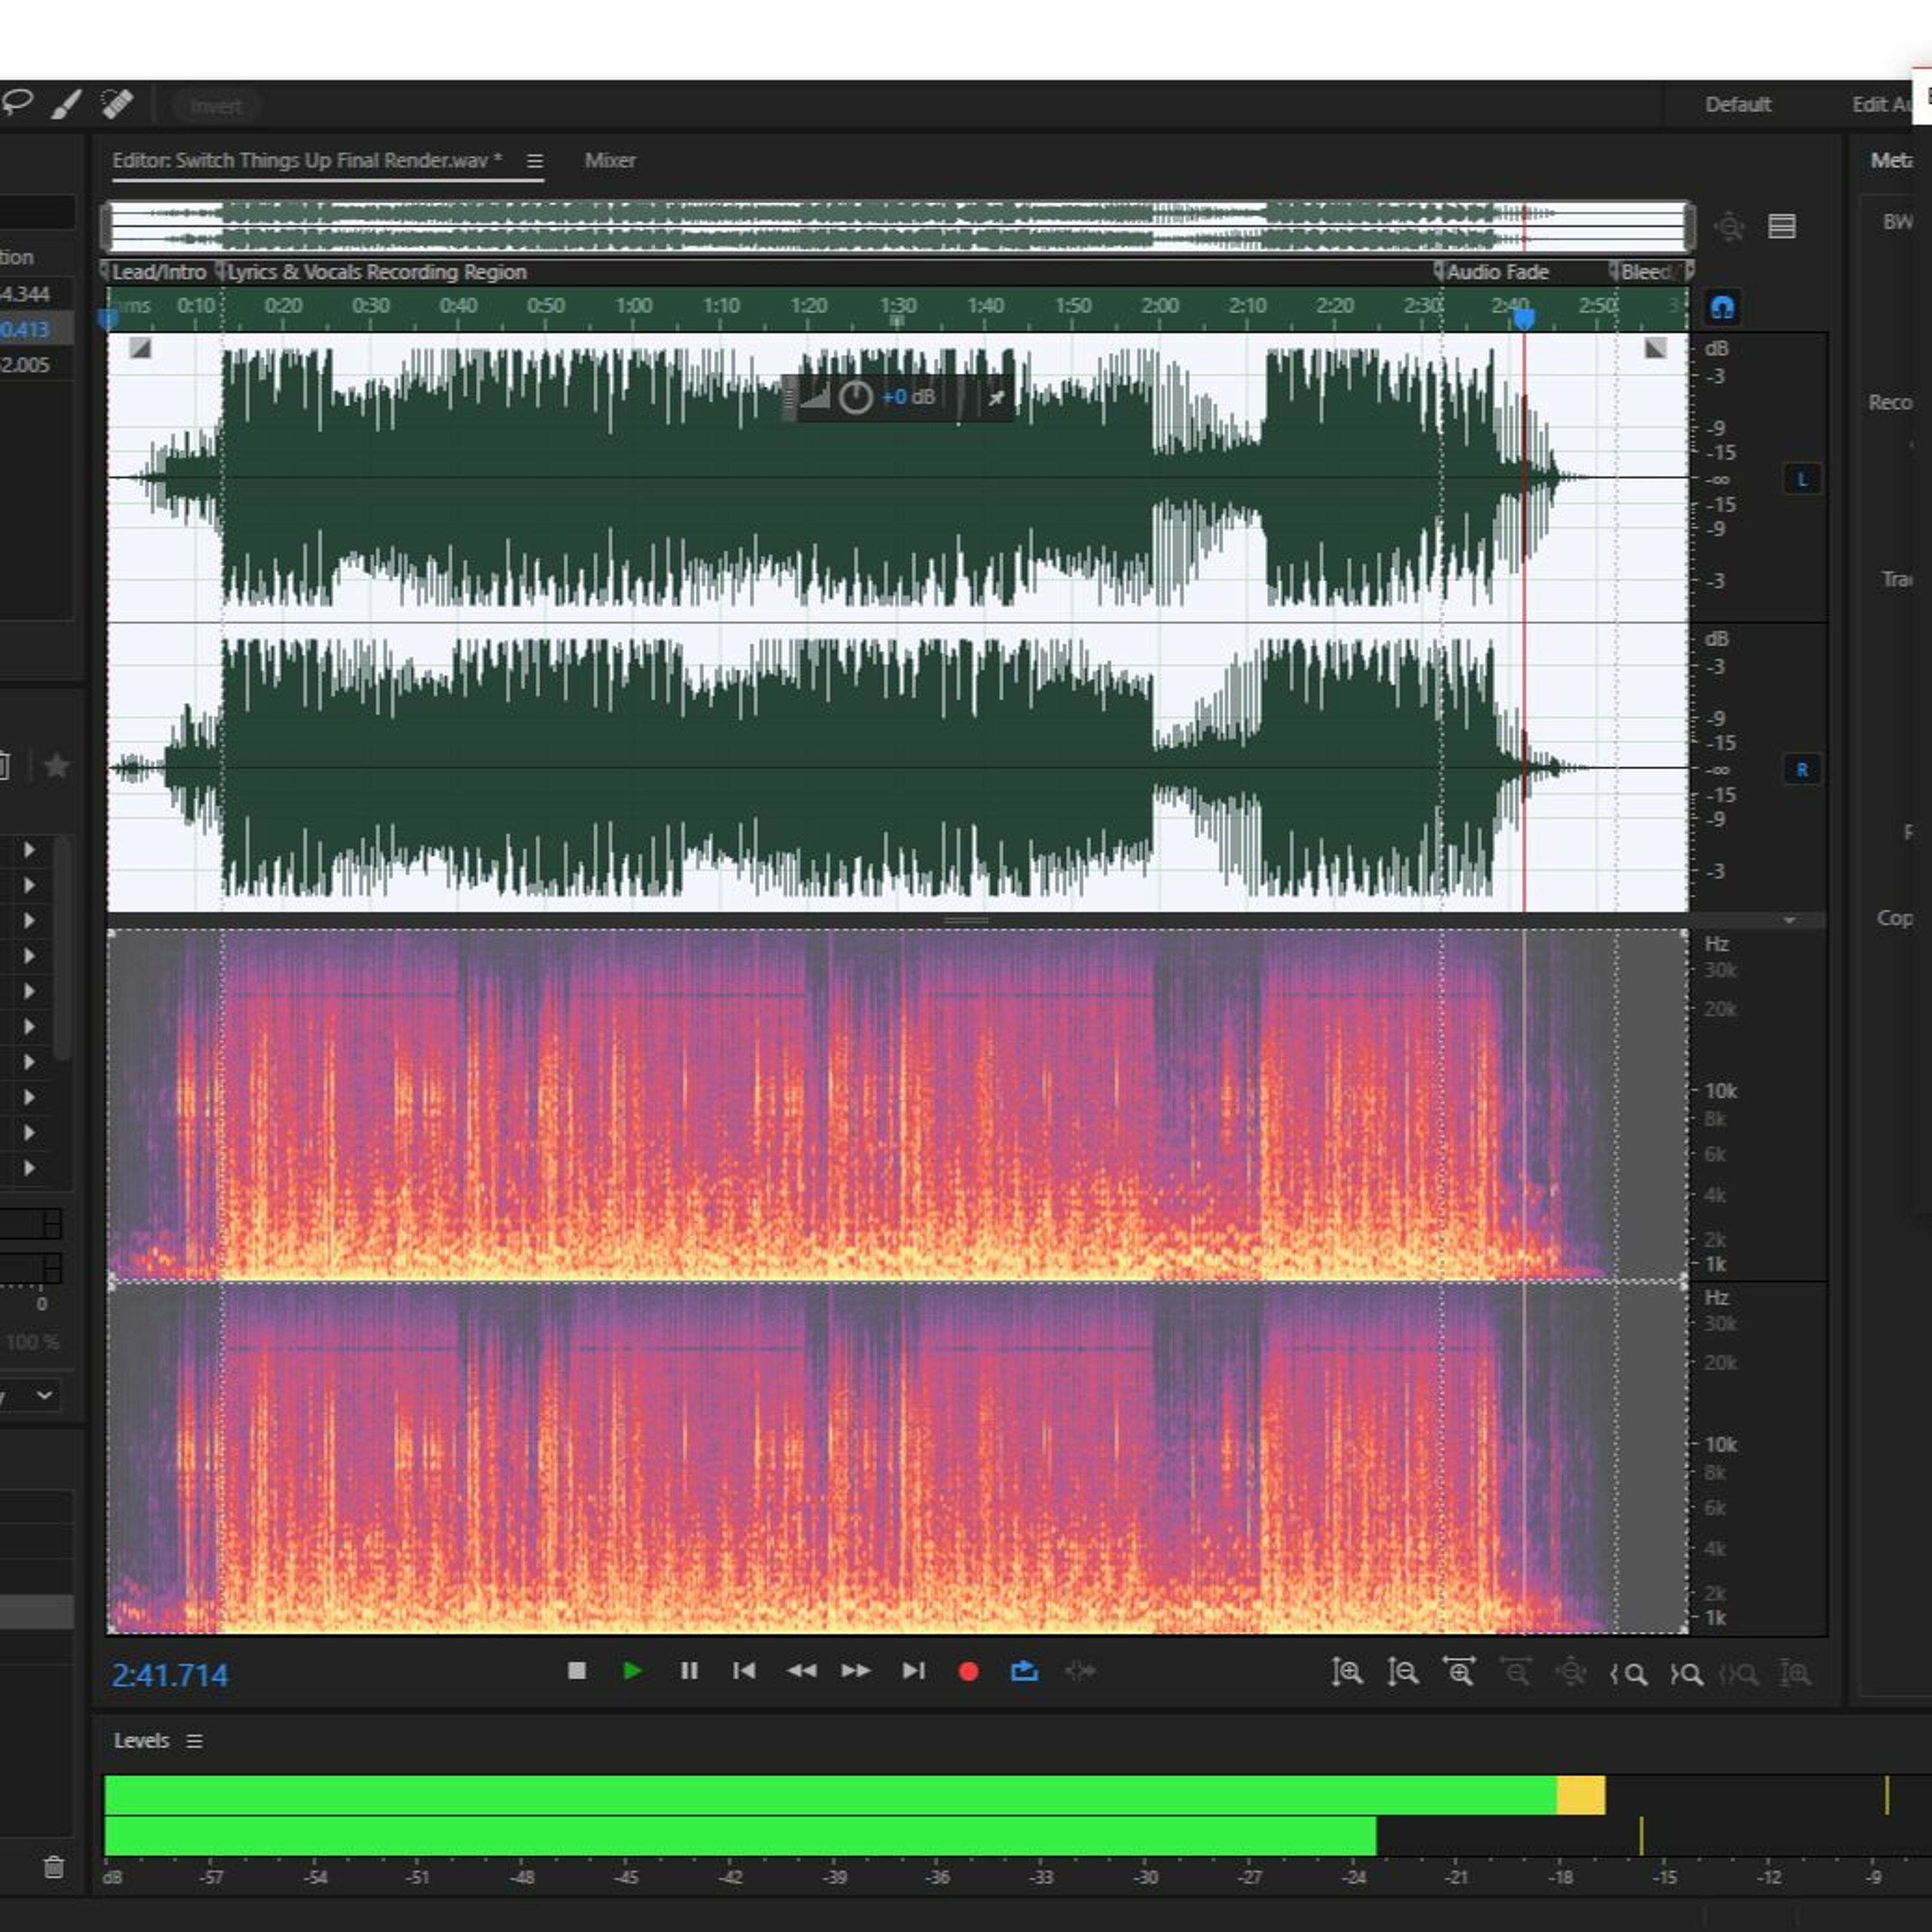Expand the bottommost arrow in the left panel list

click(29, 1167)
